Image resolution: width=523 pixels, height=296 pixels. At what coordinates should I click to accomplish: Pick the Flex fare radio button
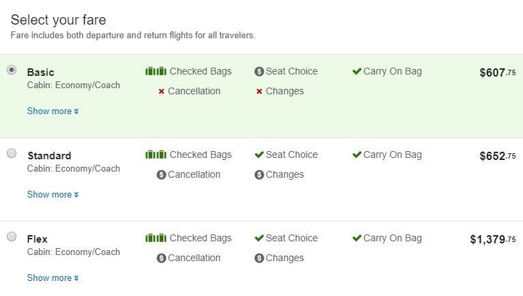point(12,237)
